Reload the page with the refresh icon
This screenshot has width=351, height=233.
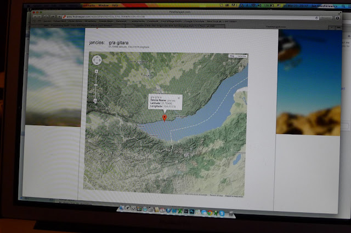point(316,18)
